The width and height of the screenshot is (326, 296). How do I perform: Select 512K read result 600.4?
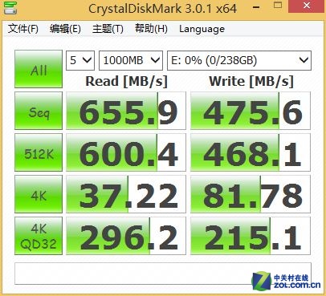[x=126, y=152]
